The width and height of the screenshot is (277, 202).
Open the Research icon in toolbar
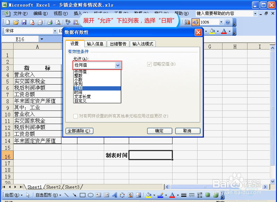click(x=76, y=22)
